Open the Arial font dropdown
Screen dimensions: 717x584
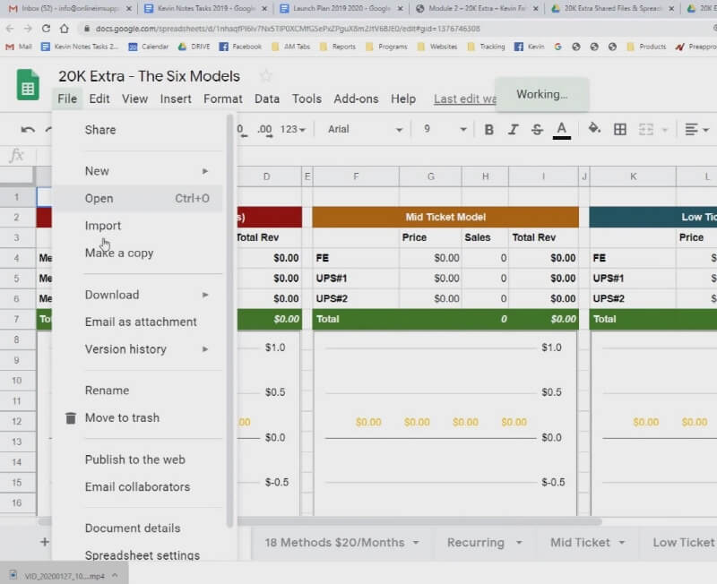coord(365,130)
